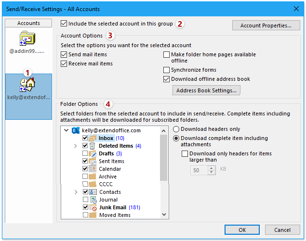Open Address Book Settings
This screenshot has width=306, height=241.
[x=206, y=90]
